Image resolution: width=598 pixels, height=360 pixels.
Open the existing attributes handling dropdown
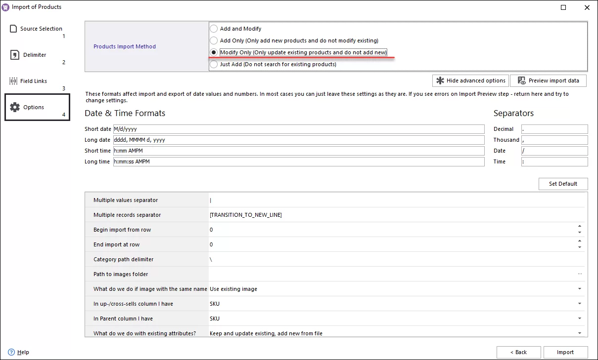pyautogui.click(x=581, y=333)
